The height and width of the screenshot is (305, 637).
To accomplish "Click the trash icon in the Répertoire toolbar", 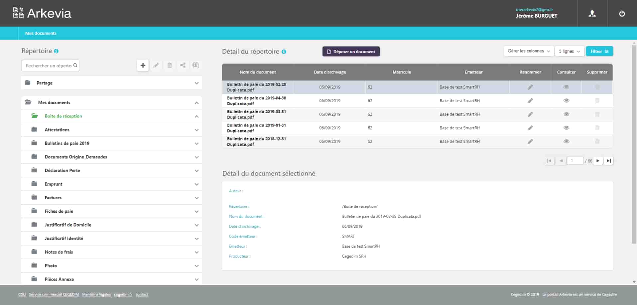I will [x=169, y=65].
